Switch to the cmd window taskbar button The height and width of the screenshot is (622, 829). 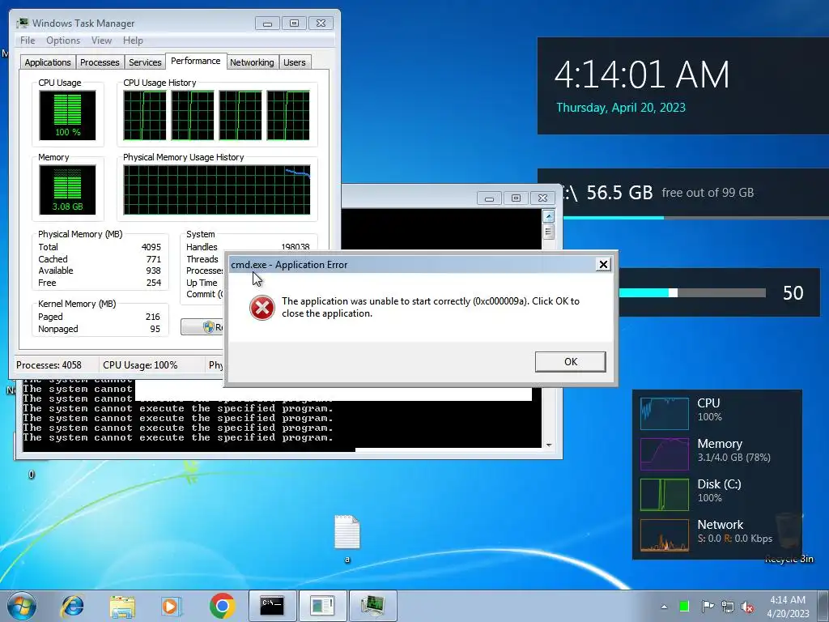click(272, 606)
